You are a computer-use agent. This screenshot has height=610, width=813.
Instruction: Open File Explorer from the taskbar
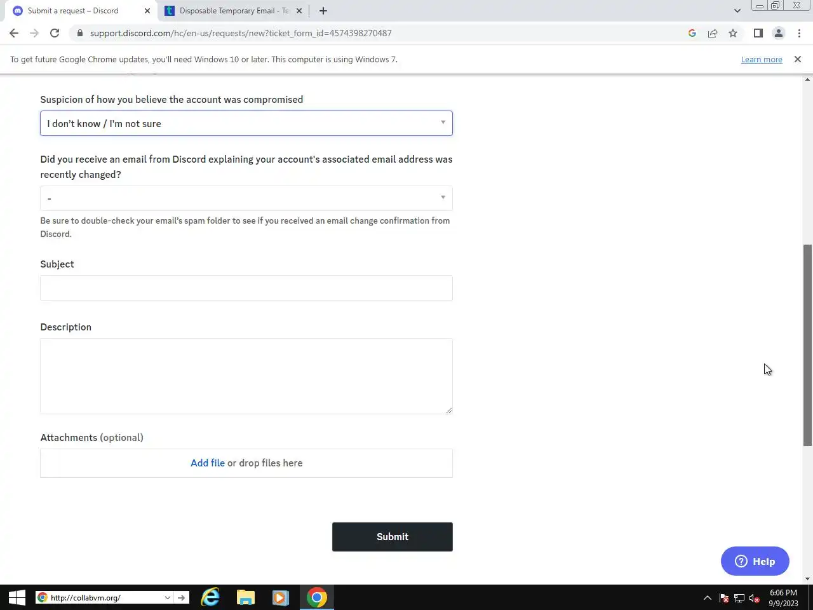246,597
